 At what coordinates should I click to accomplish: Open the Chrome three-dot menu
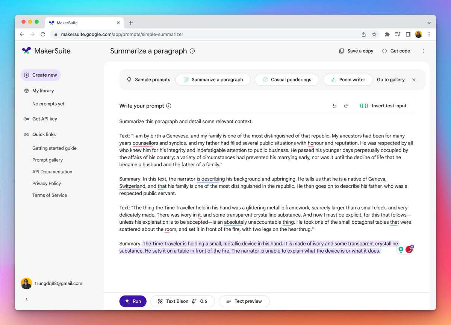[429, 34]
